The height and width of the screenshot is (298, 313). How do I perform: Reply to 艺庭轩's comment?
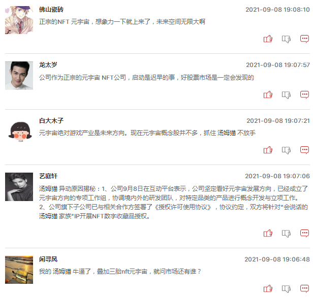[305, 233]
